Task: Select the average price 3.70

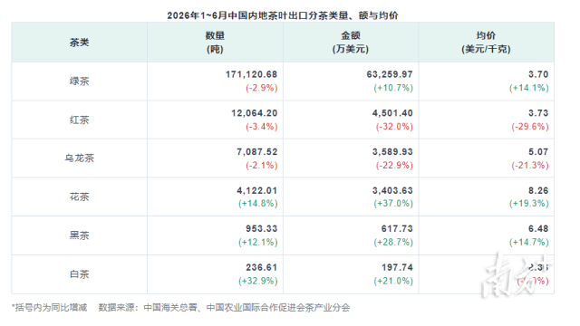Action: click(538, 74)
